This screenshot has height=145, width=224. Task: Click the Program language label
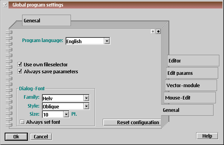43,40
